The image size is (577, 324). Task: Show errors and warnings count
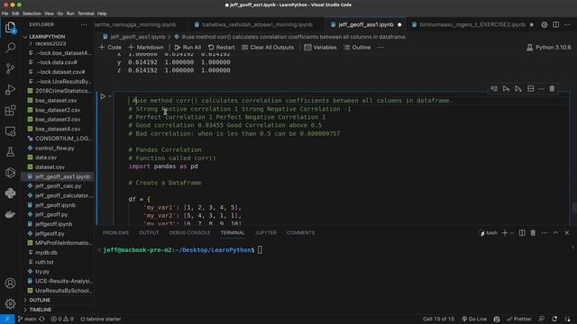tap(62, 319)
